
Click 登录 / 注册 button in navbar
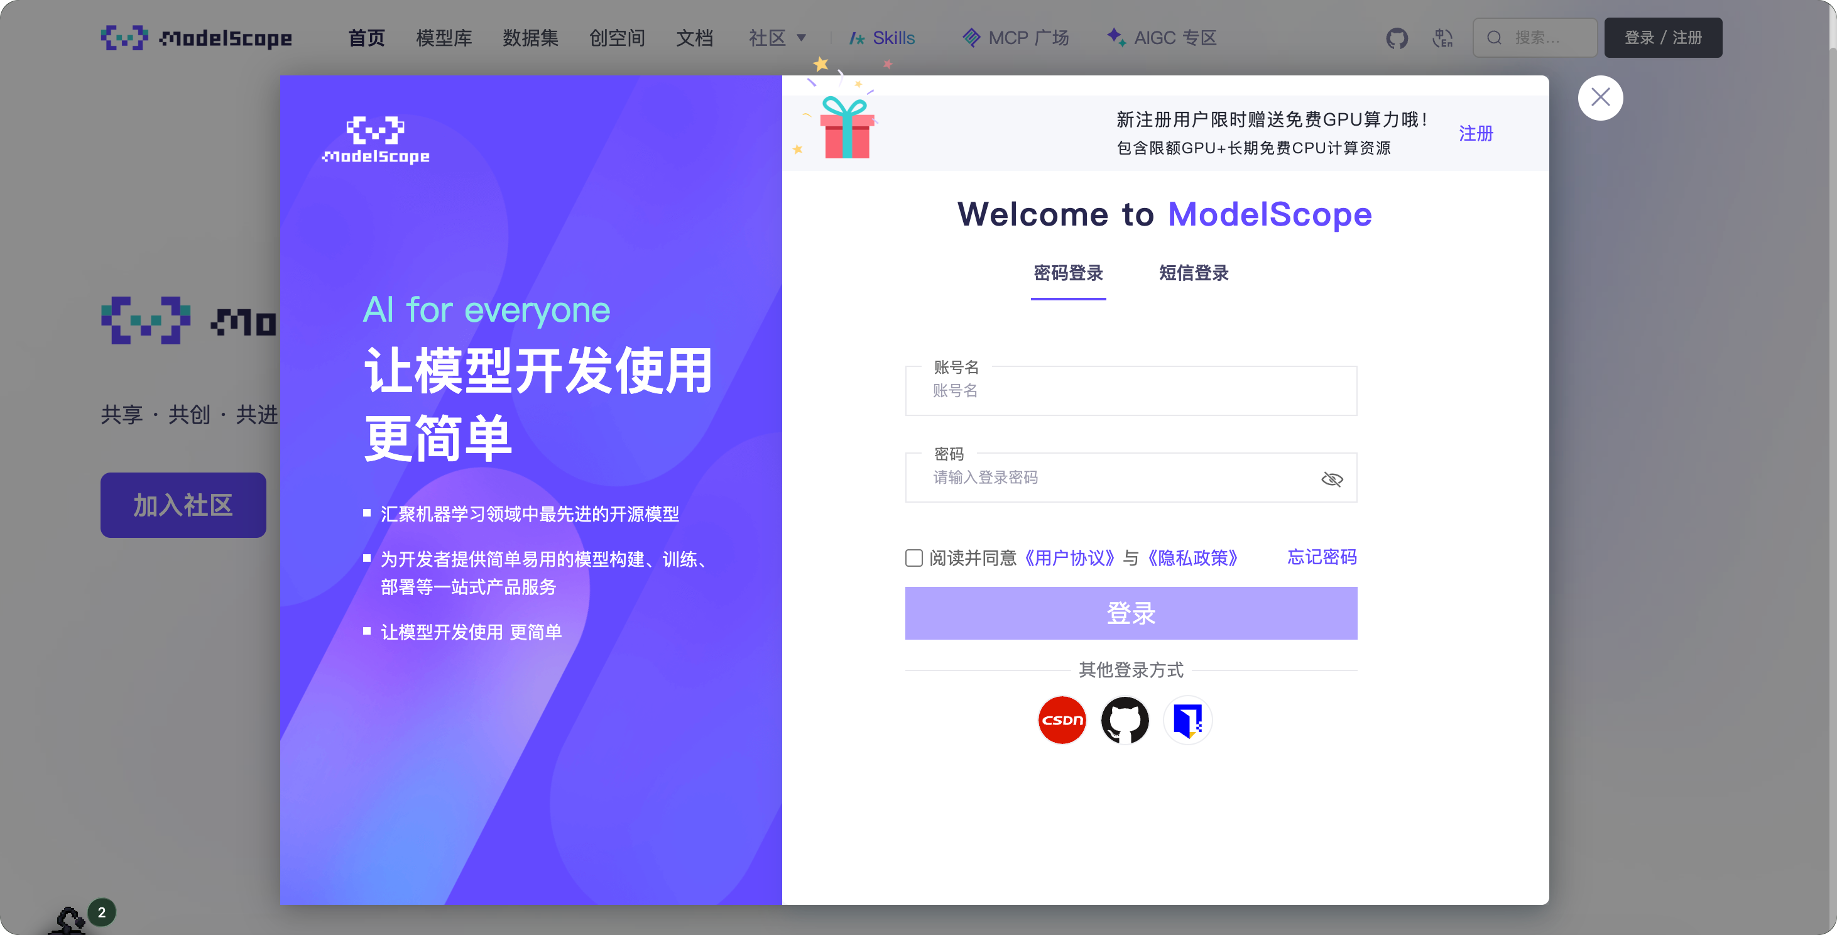pyautogui.click(x=1663, y=38)
